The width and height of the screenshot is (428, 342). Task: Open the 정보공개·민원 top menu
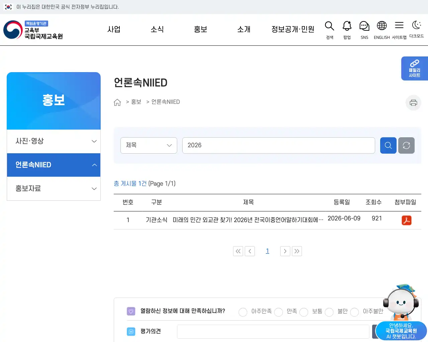tap(293, 29)
